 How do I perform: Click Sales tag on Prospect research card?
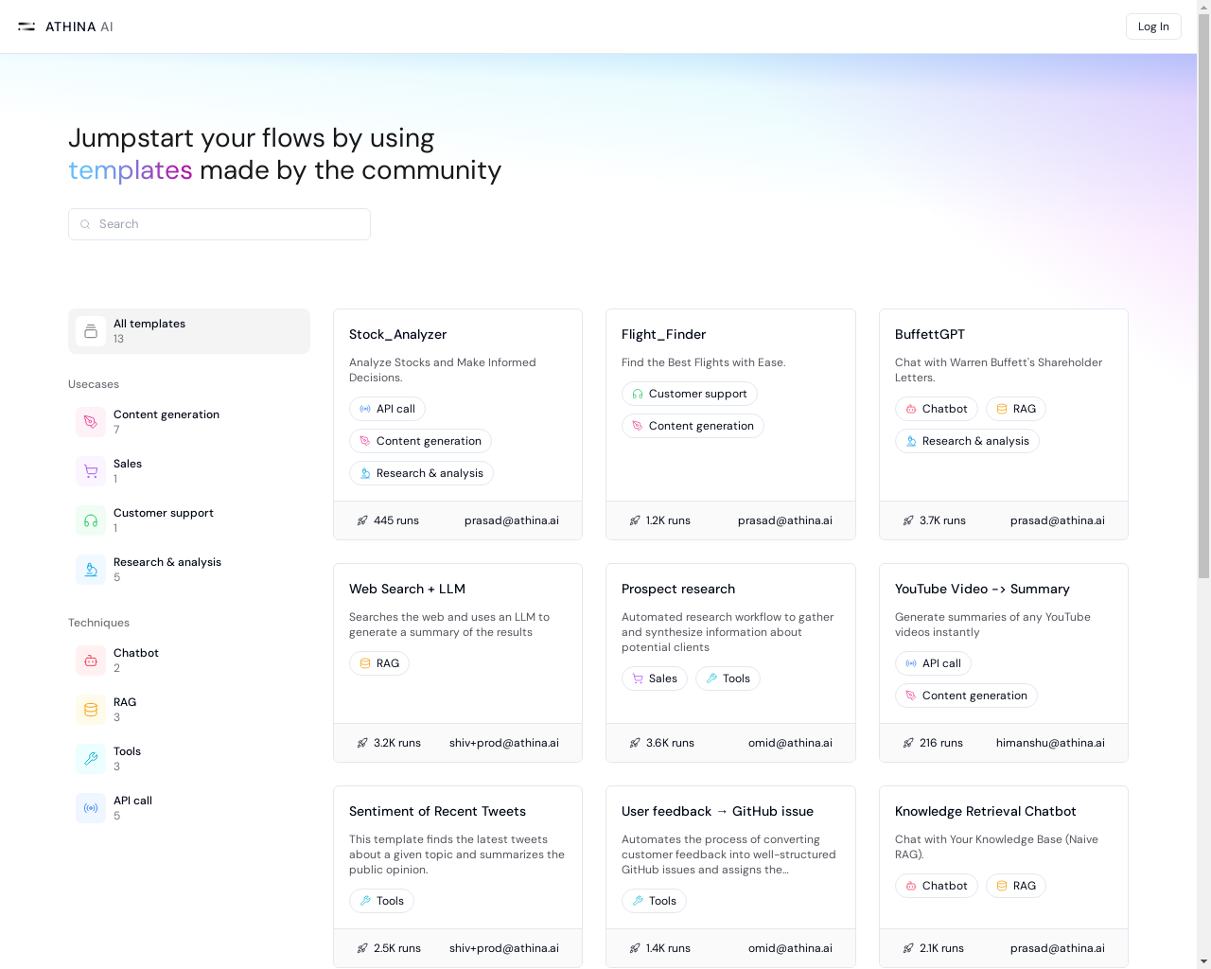[654, 678]
